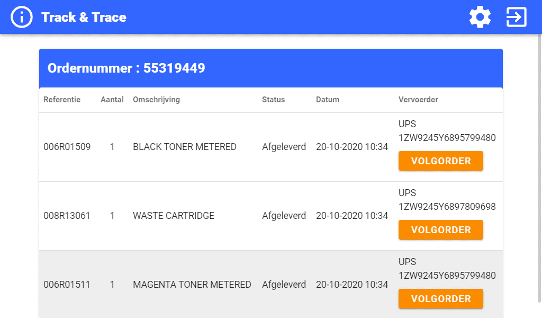Click the Track & Trace title
Image resolution: width=542 pixels, height=318 pixels.
point(84,17)
